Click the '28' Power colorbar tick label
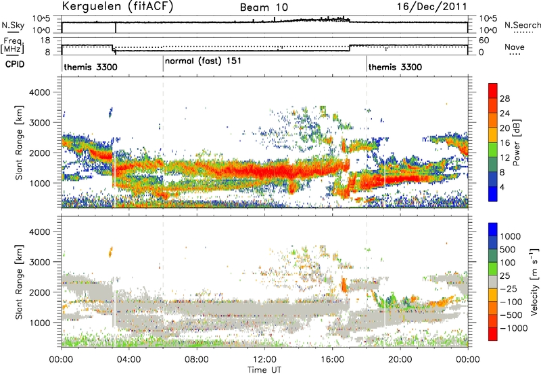 pos(504,99)
